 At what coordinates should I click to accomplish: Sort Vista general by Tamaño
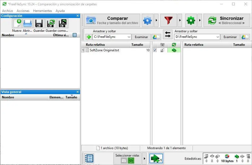72,97
